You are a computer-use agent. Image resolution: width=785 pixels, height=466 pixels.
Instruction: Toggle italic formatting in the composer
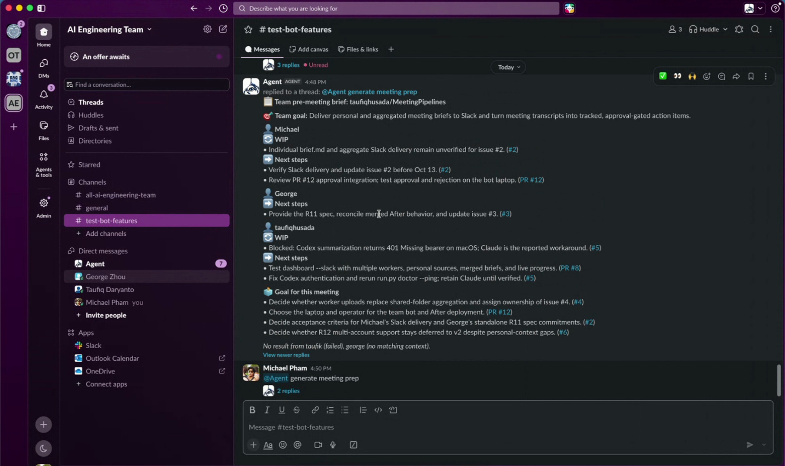[x=267, y=410]
